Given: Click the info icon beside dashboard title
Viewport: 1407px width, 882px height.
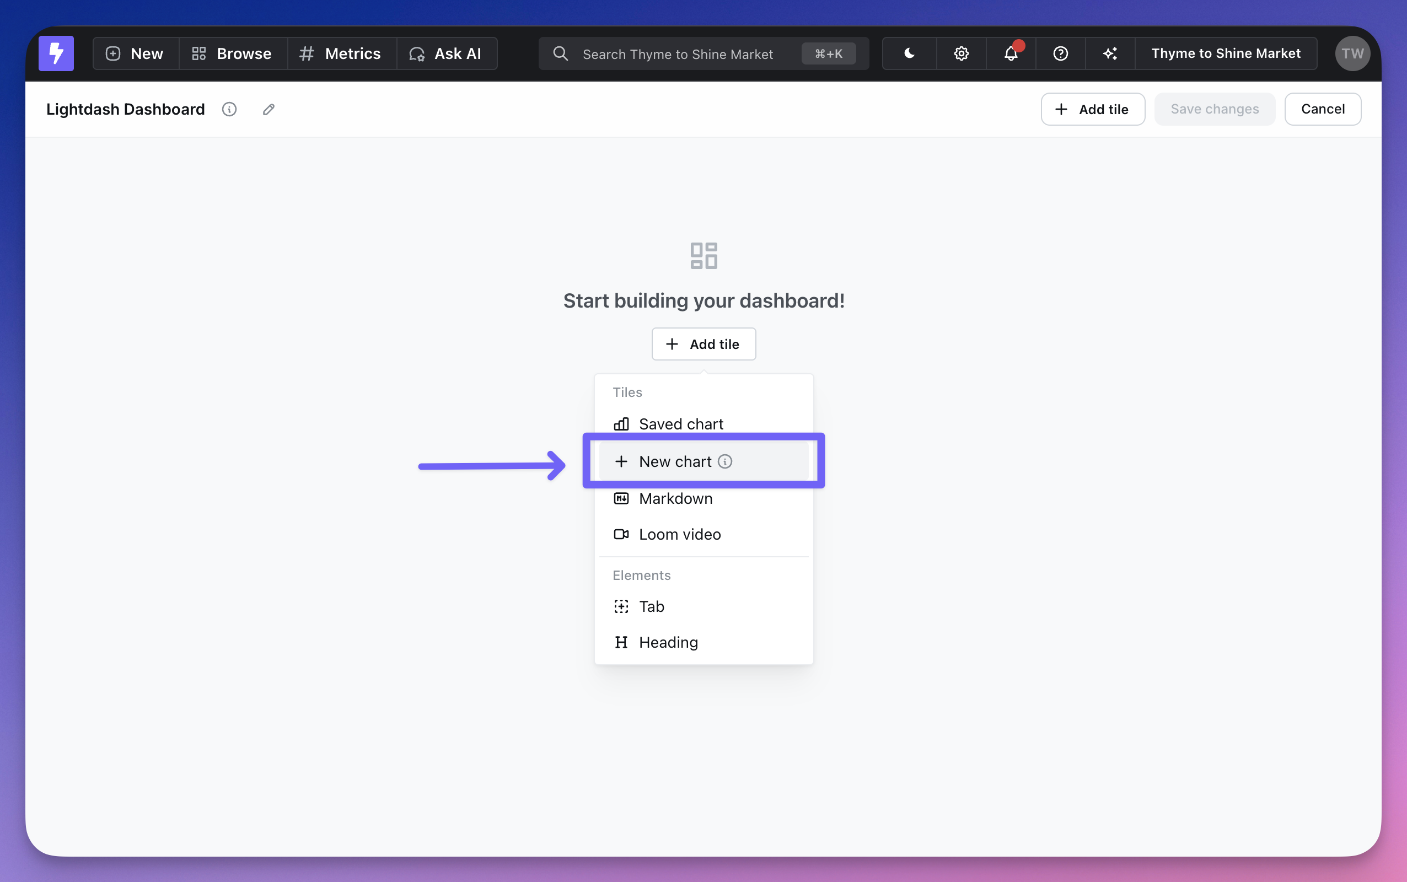Looking at the screenshot, I should pyautogui.click(x=229, y=109).
